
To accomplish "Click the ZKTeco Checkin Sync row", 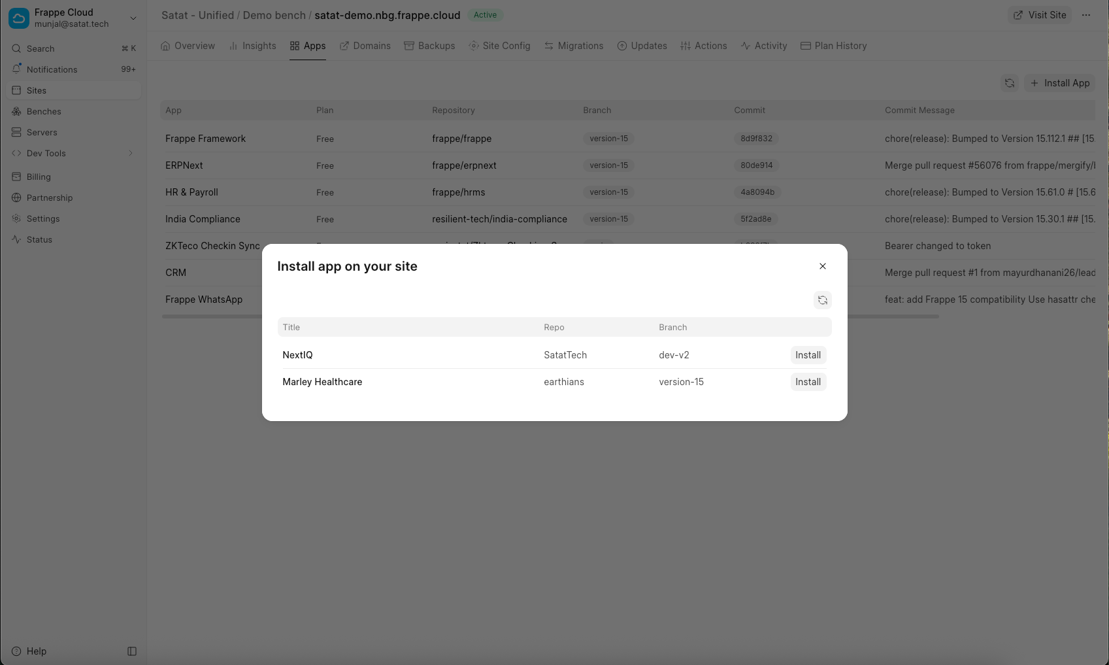I will [x=212, y=246].
